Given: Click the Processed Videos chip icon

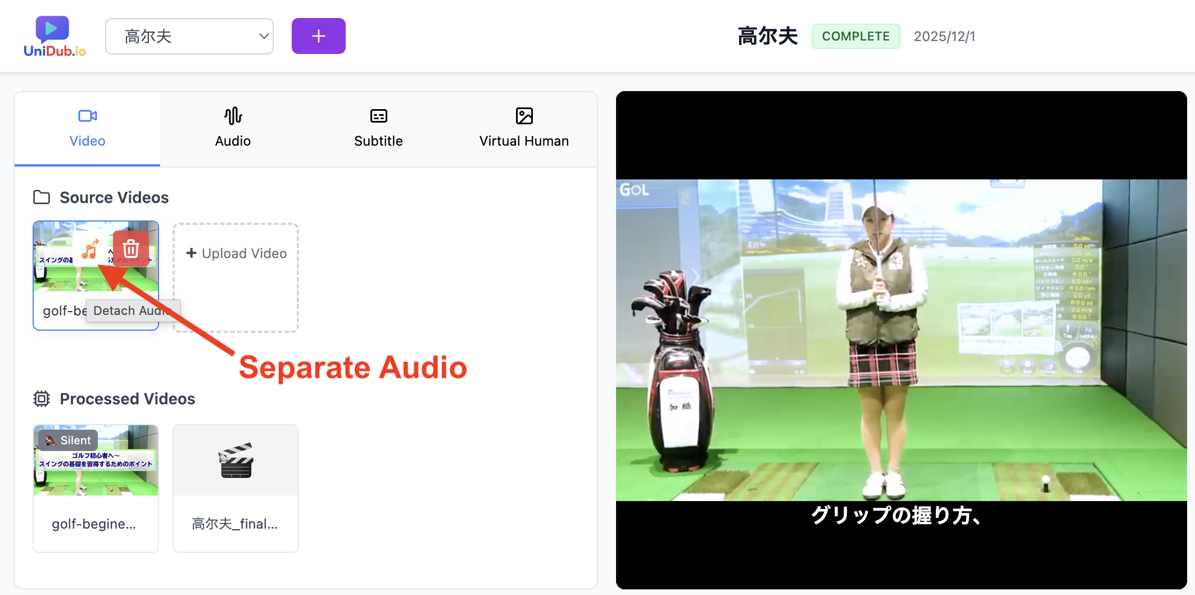Looking at the screenshot, I should 42,398.
